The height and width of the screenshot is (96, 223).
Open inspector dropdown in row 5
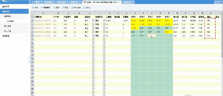pos(93,32)
